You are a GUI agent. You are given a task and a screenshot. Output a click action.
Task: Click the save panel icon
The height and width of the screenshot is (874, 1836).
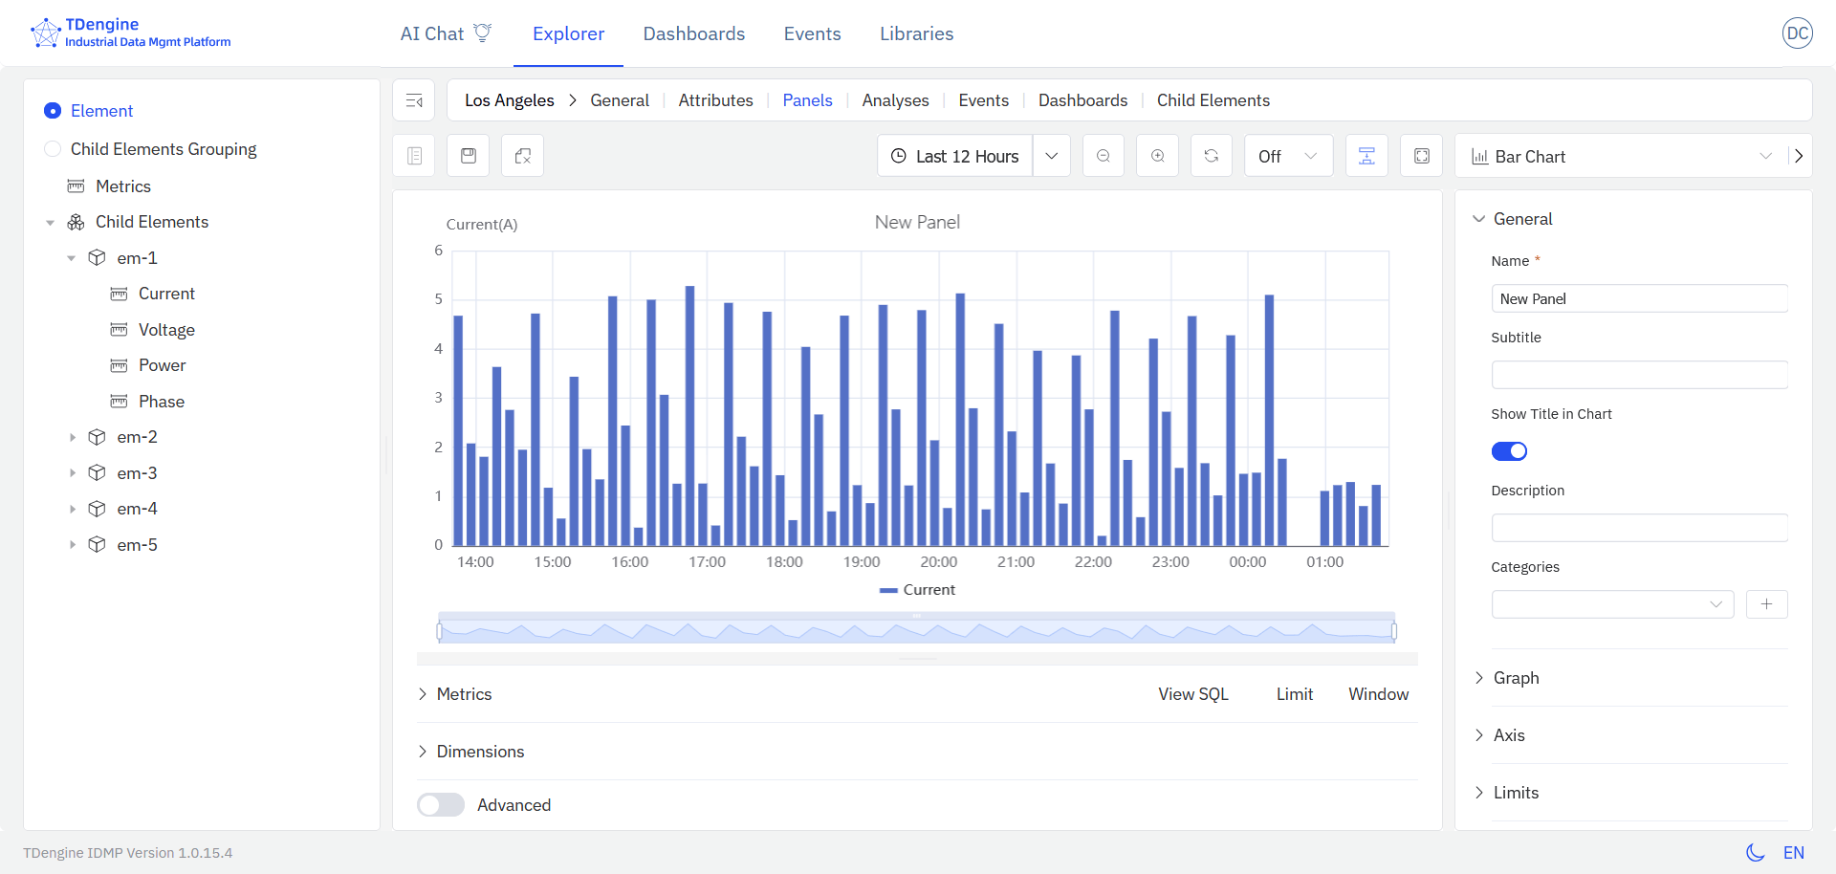[x=469, y=156]
